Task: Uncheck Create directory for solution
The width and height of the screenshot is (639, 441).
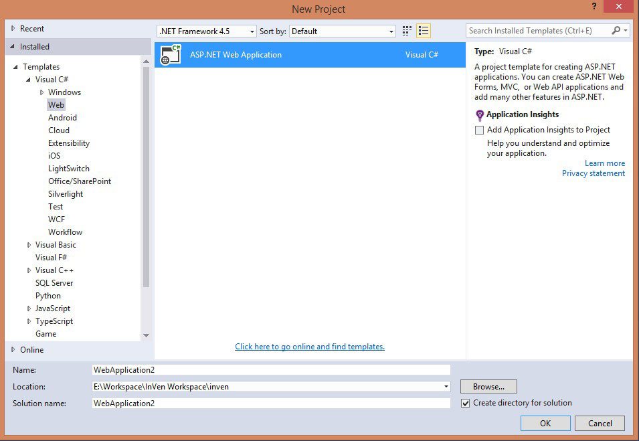Action: [x=466, y=403]
